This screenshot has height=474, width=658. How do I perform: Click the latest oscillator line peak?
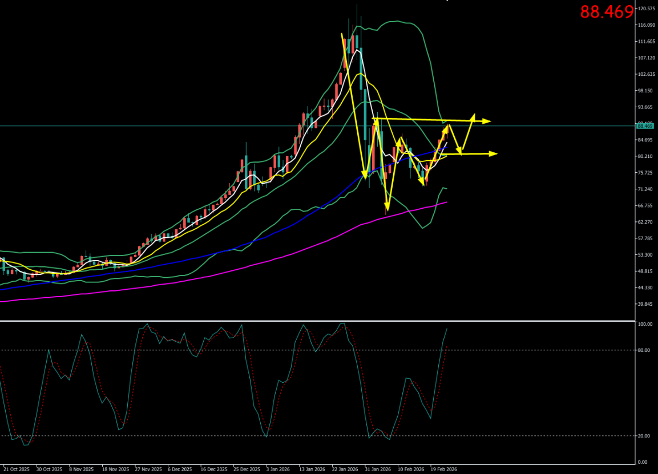coord(446,329)
